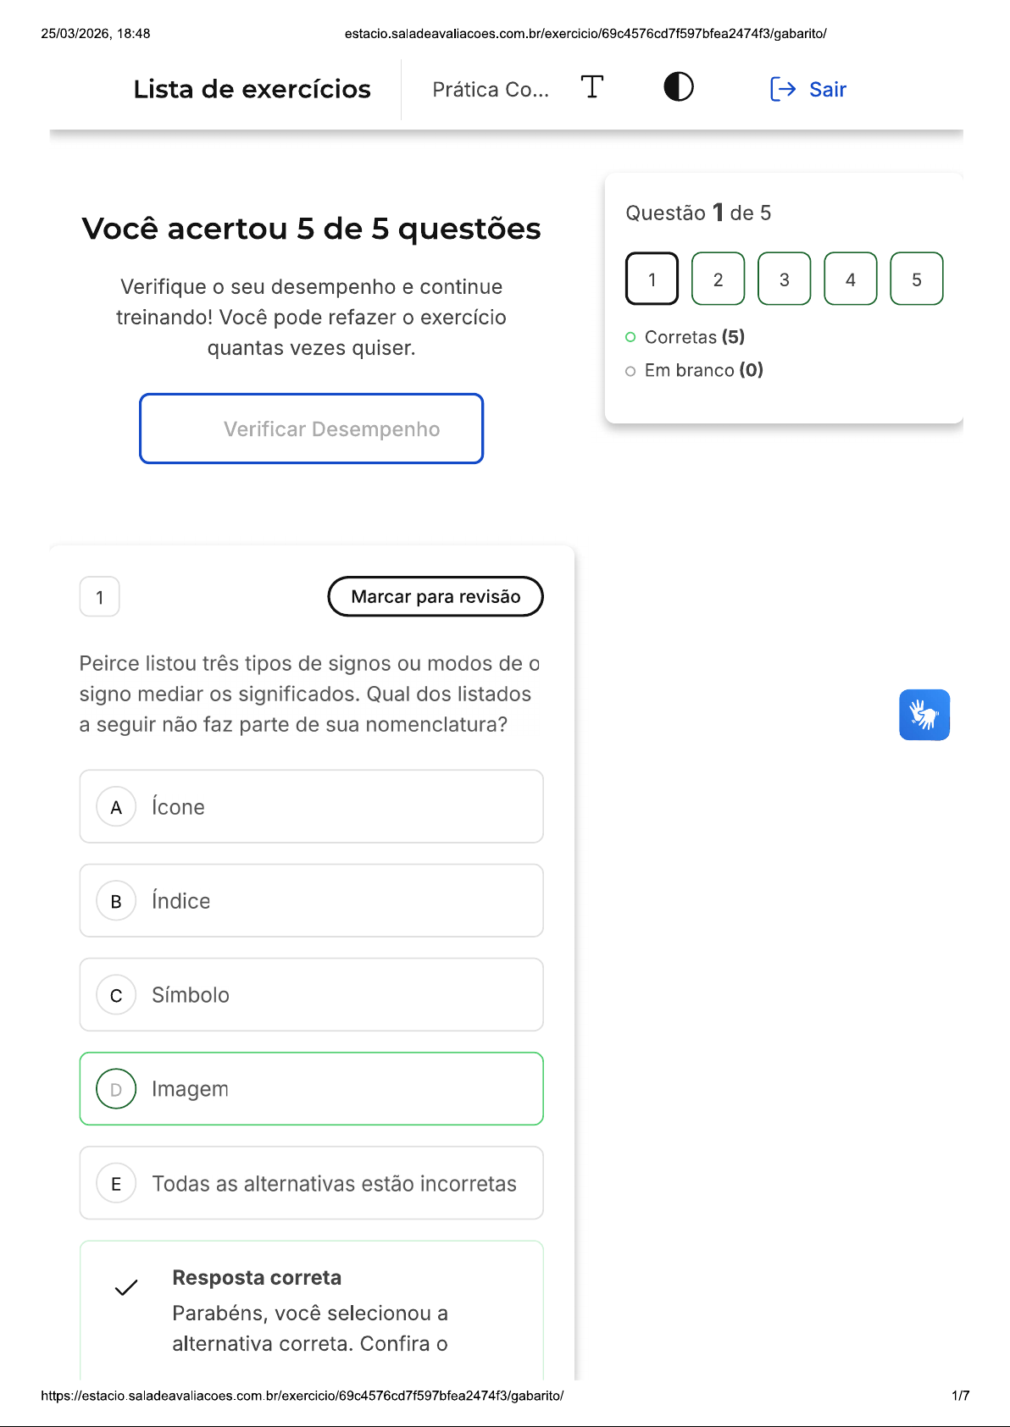The image size is (1010, 1427).
Task: Go to question 2 in navigator
Action: pos(718,279)
